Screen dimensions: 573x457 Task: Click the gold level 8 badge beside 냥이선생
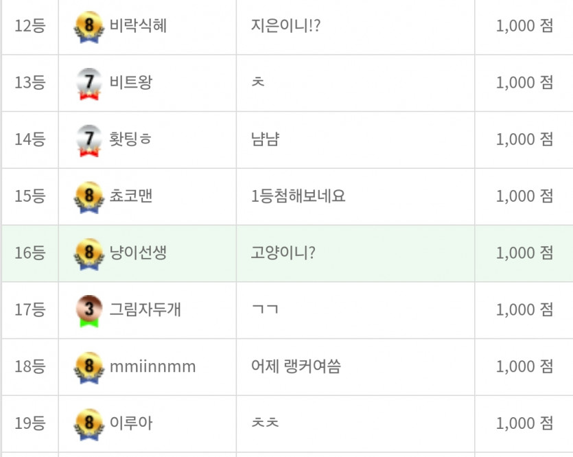[x=89, y=255]
